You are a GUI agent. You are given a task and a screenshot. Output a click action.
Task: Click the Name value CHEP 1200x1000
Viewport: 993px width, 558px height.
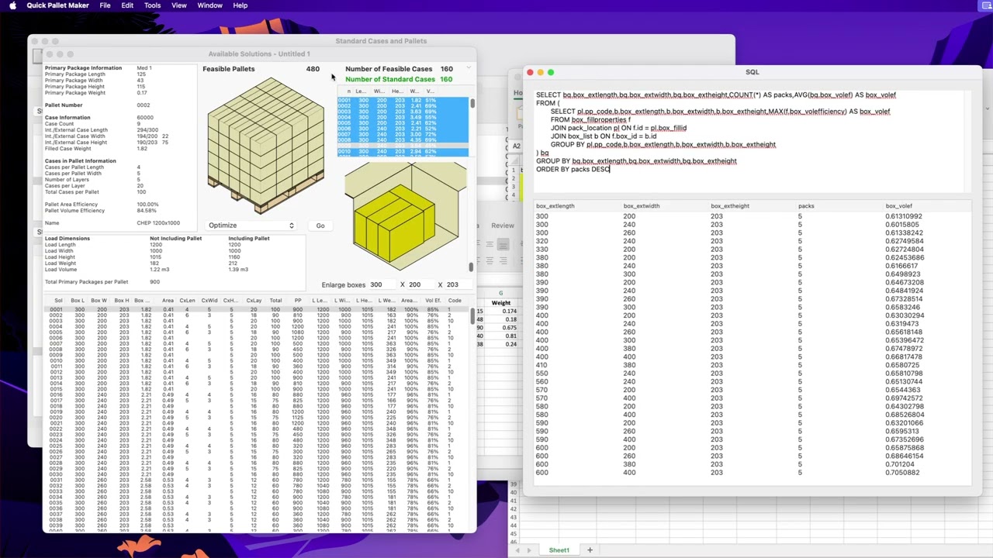click(x=158, y=223)
